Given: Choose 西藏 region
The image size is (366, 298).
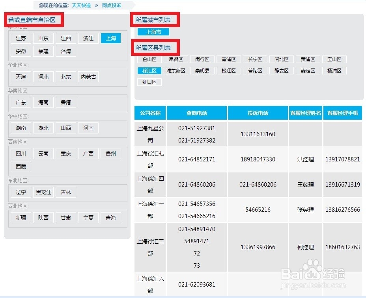Looking at the screenshot, I should pyautogui.click(x=21, y=167).
